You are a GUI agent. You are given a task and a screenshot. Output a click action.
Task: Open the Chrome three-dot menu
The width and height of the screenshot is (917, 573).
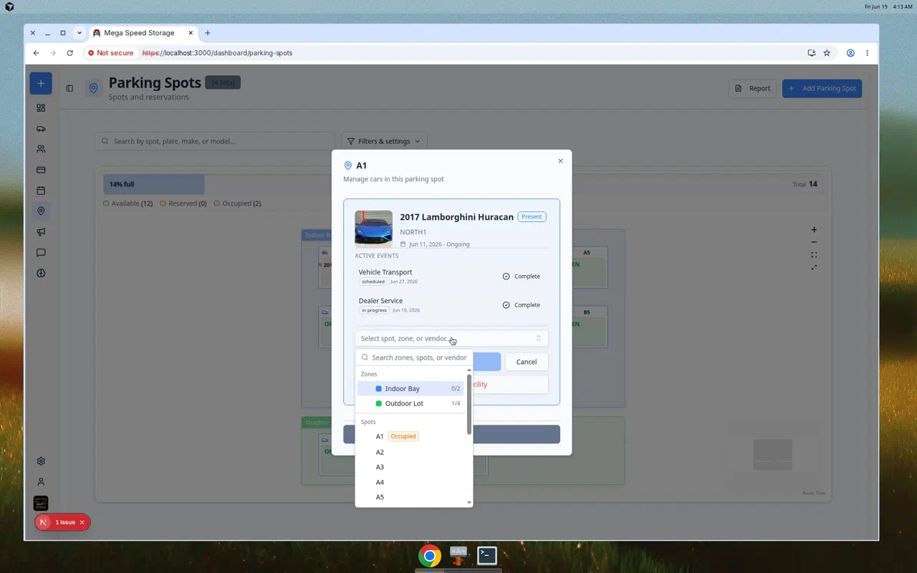pyautogui.click(x=867, y=53)
